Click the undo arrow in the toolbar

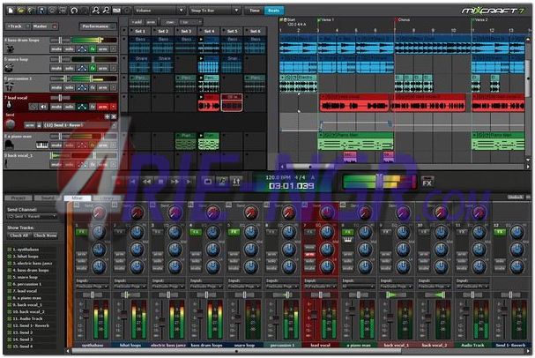click(74, 11)
